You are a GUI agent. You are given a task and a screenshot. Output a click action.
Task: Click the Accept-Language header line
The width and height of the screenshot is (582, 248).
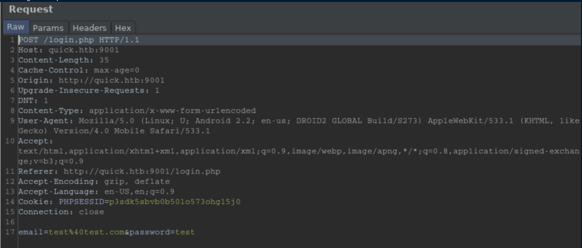click(x=96, y=191)
